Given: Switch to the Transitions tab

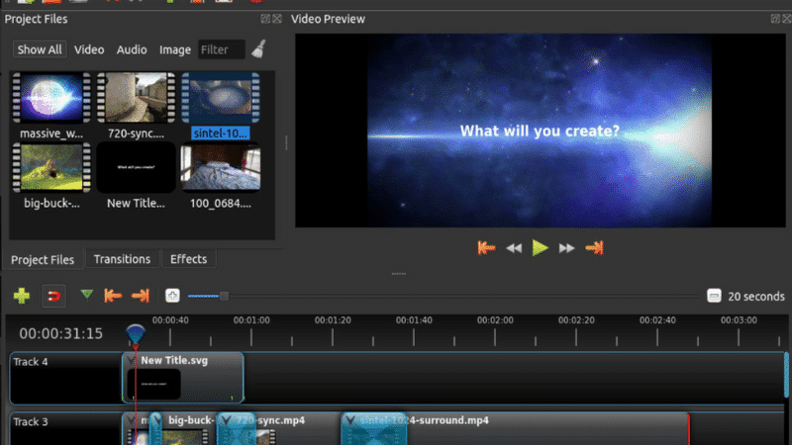Looking at the screenshot, I should [122, 259].
